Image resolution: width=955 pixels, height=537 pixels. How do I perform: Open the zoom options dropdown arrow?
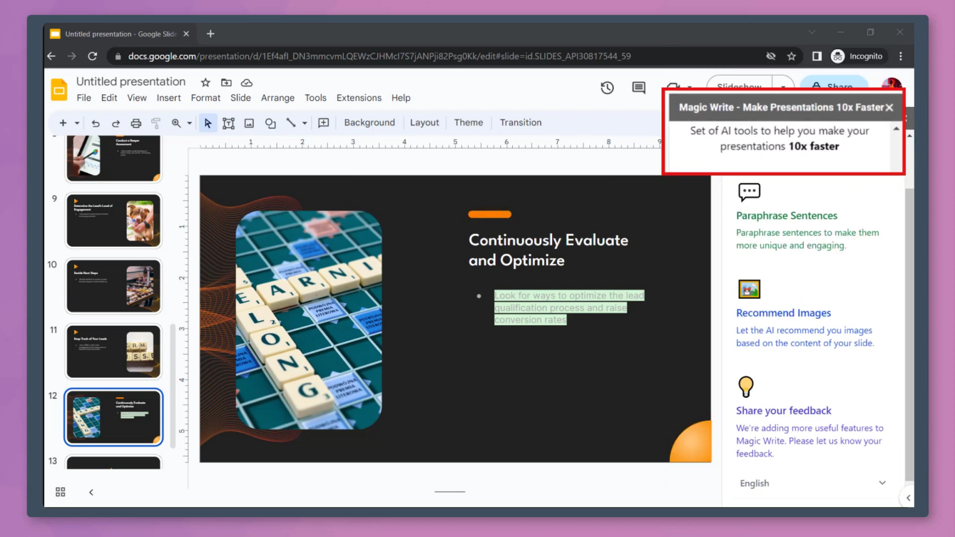(x=190, y=122)
